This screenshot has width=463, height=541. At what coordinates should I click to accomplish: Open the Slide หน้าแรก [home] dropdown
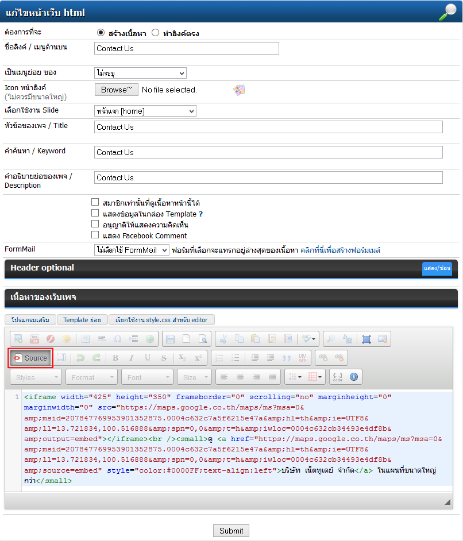pos(145,111)
